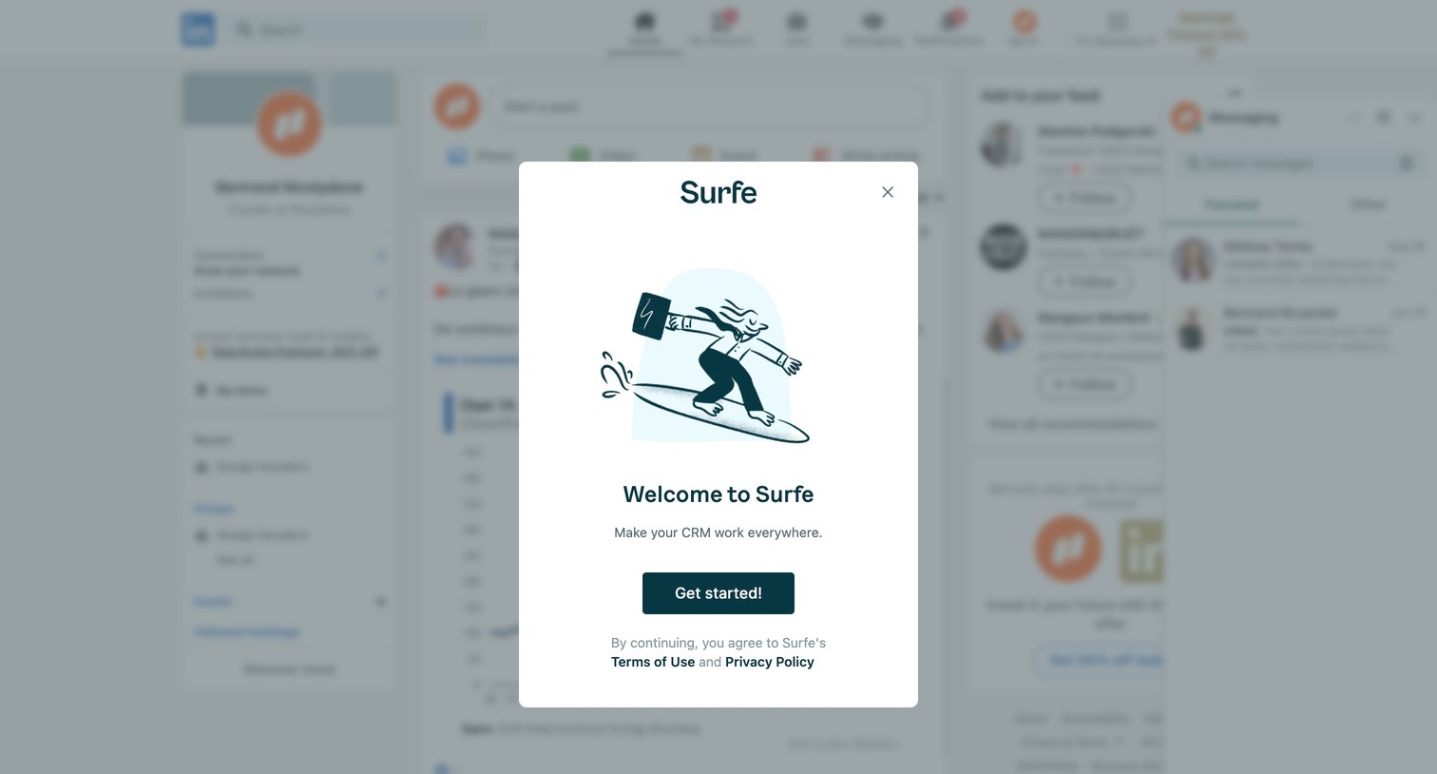The height and width of the screenshot is (774, 1437).
Task: Click the orange profile avatar in the left sidebar
Action: 289,124
